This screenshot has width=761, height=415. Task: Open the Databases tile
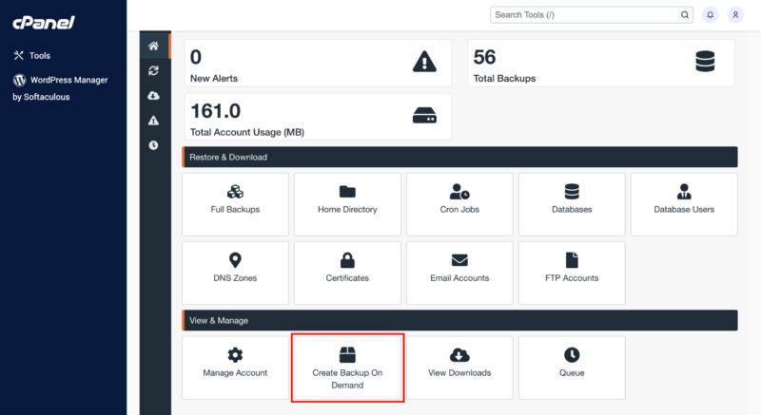tap(572, 204)
